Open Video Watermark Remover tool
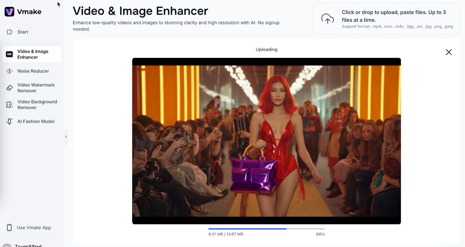The width and height of the screenshot is (465, 247). tap(32, 88)
